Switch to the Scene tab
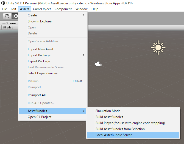This screenshot has width=184, height=144. tap(9, 23)
